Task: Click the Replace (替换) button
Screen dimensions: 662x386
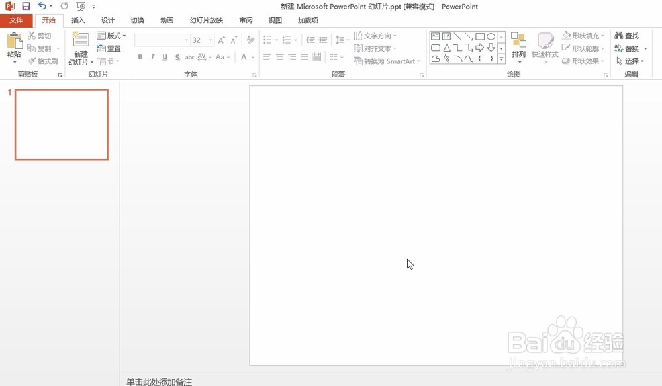Action: [626, 48]
